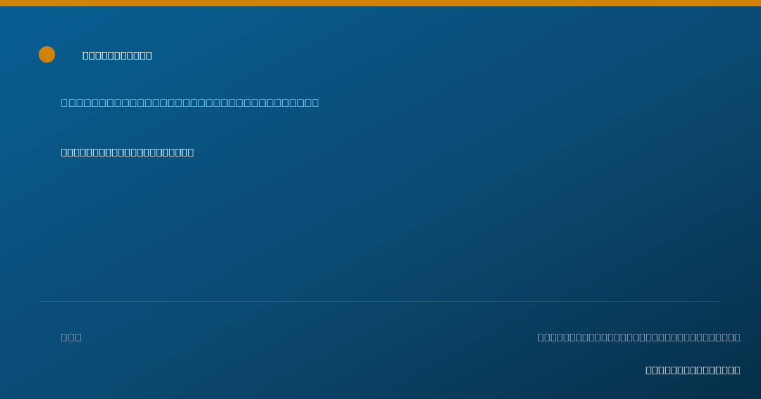Viewport: 761px width, 399px height.
Task: Click the first glyph of the long gray footer line
Action: coord(541,337)
